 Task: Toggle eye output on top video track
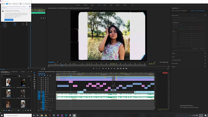[48, 78]
